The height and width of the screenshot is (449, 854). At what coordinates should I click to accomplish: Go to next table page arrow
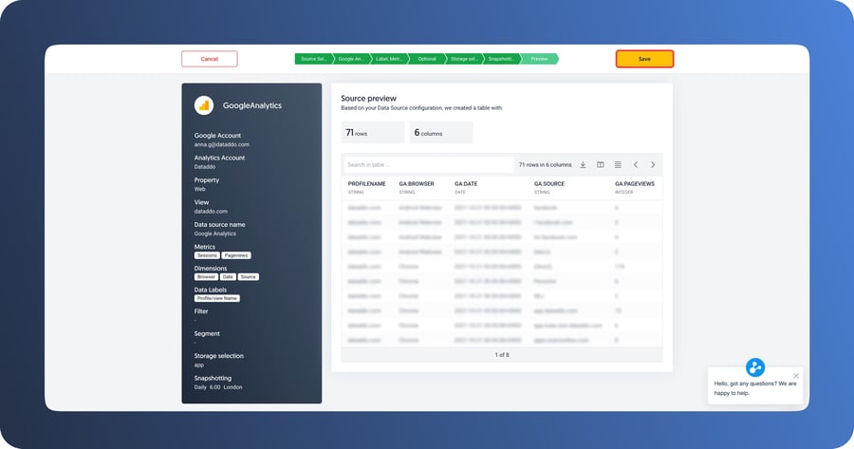pyautogui.click(x=653, y=164)
